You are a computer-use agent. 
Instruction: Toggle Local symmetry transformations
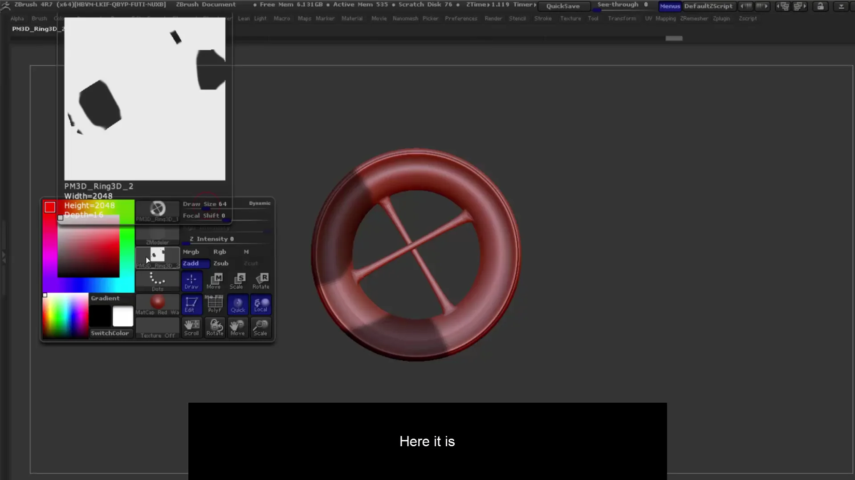[261, 304]
